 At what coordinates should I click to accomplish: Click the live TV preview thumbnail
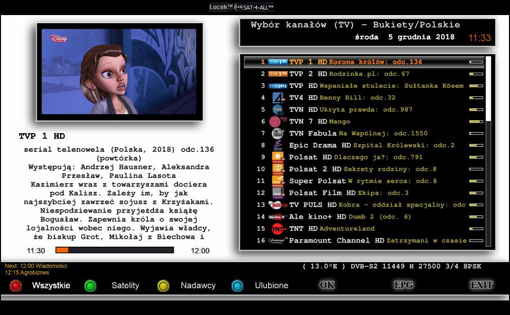pyautogui.click(x=119, y=71)
